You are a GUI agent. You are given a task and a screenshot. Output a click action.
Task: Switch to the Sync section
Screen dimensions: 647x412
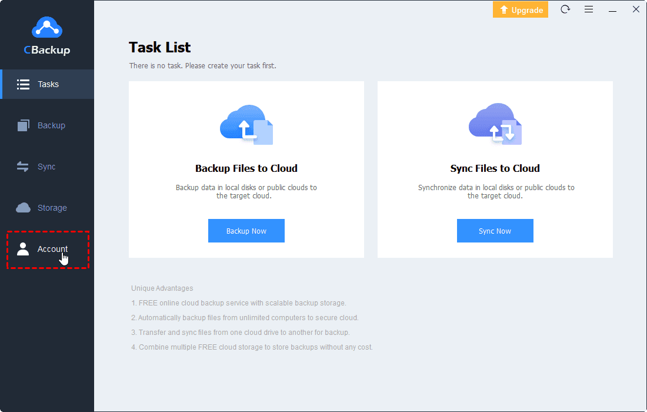click(x=47, y=167)
